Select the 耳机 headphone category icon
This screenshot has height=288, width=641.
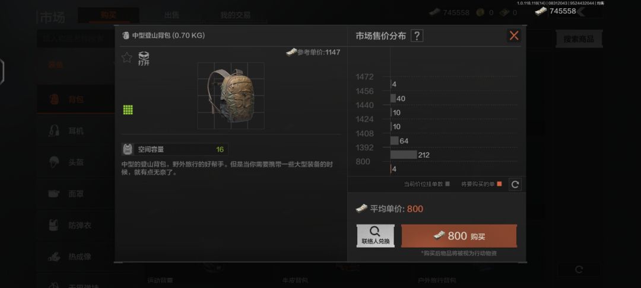(x=55, y=130)
